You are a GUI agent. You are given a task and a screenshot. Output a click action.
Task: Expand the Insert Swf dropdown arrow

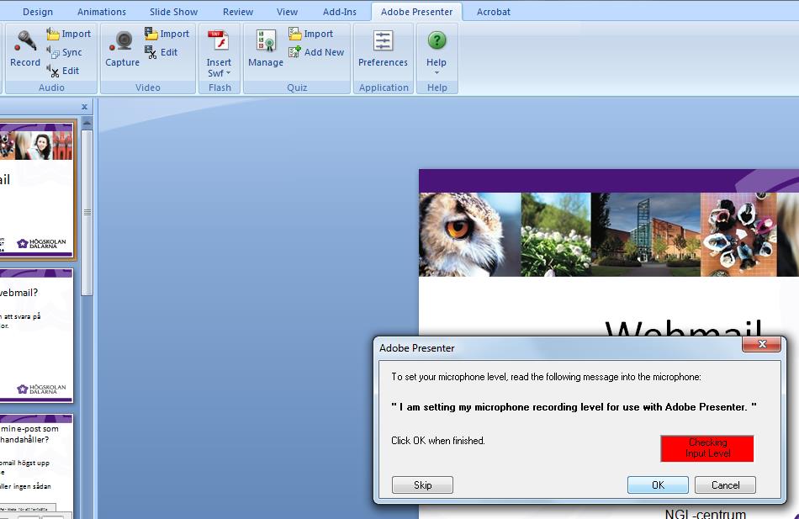[x=228, y=73]
